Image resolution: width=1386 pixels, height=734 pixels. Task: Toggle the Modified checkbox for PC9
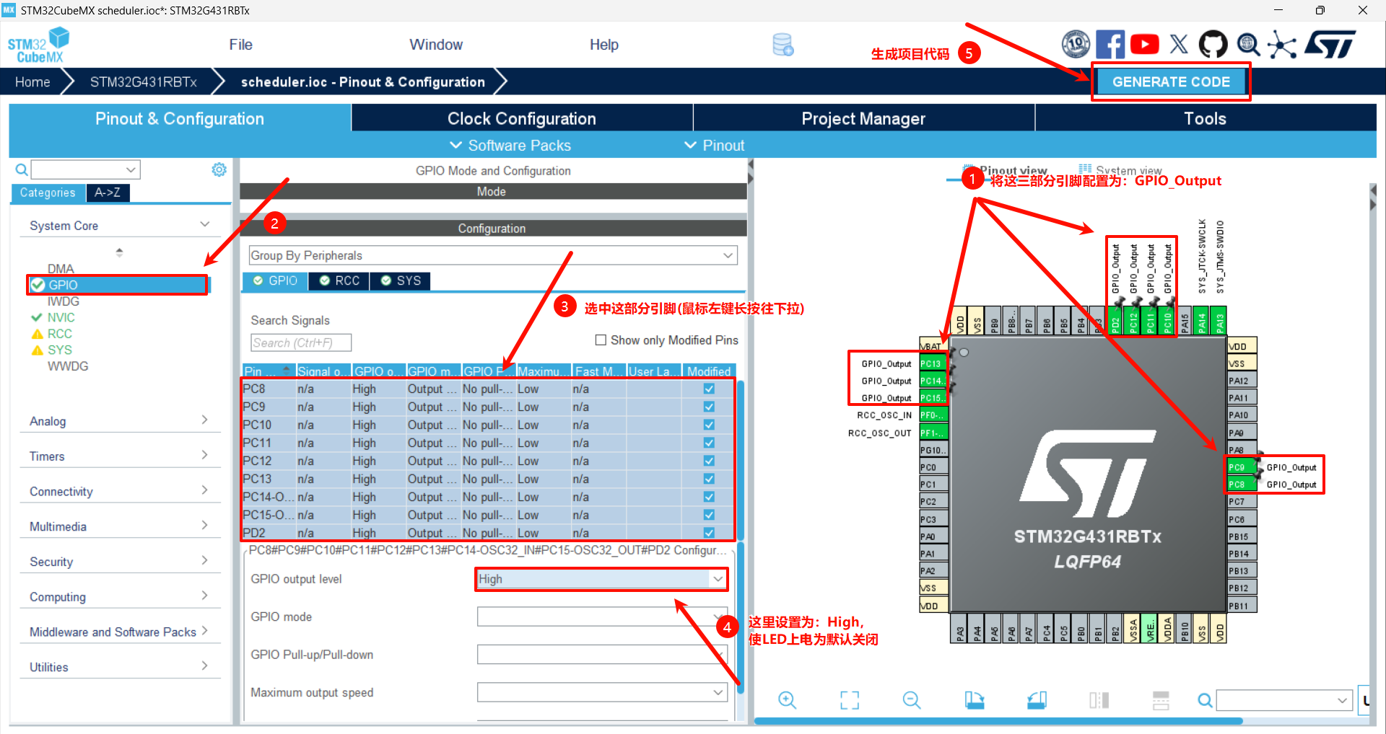click(709, 407)
